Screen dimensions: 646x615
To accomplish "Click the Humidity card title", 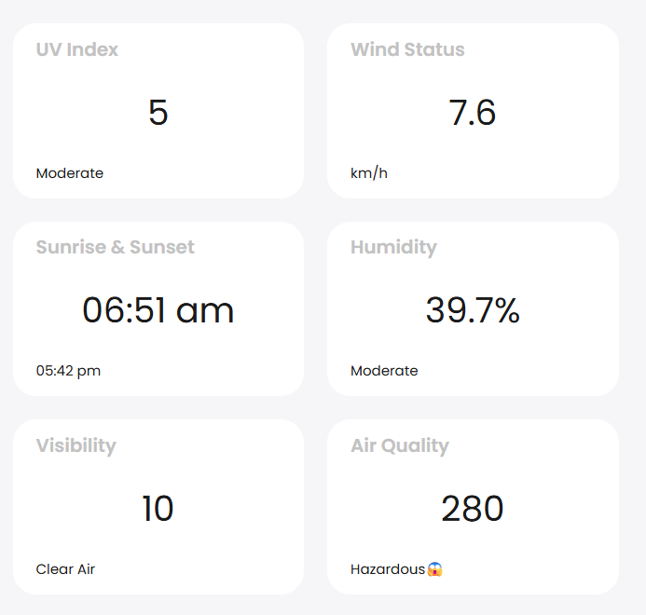I will pos(393,247).
